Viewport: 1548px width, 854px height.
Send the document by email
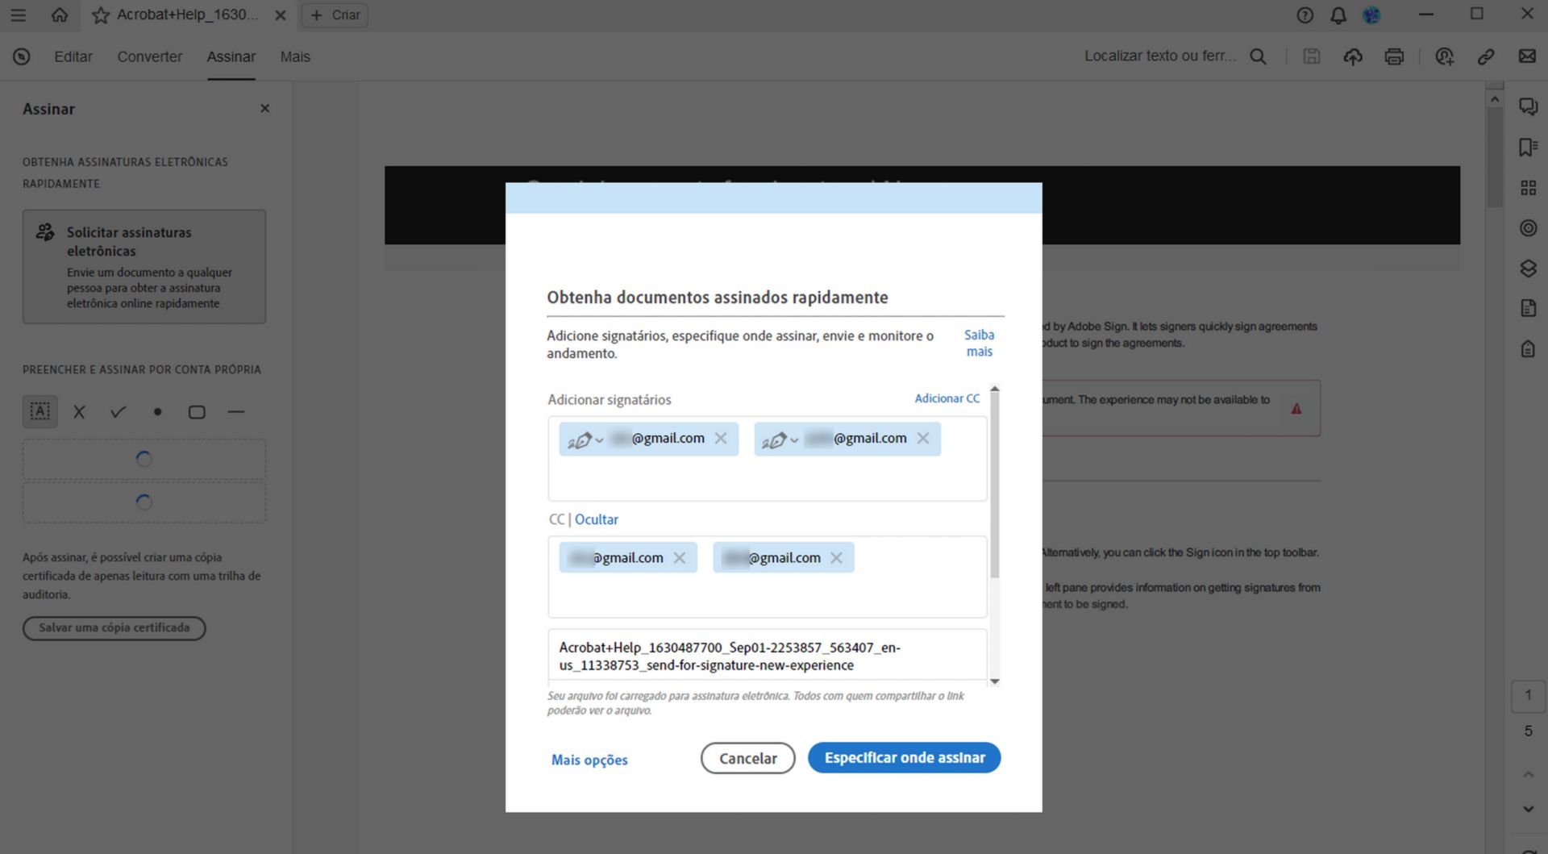[1527, 56]
